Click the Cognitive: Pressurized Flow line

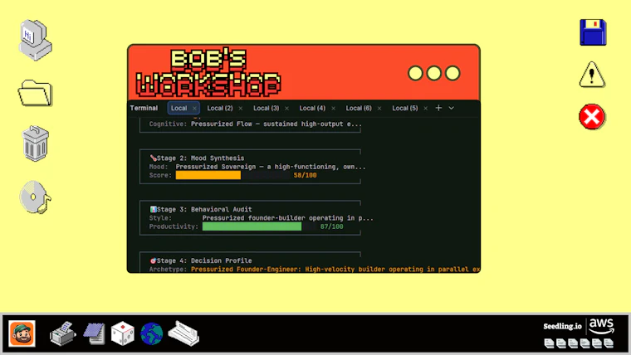256,124
